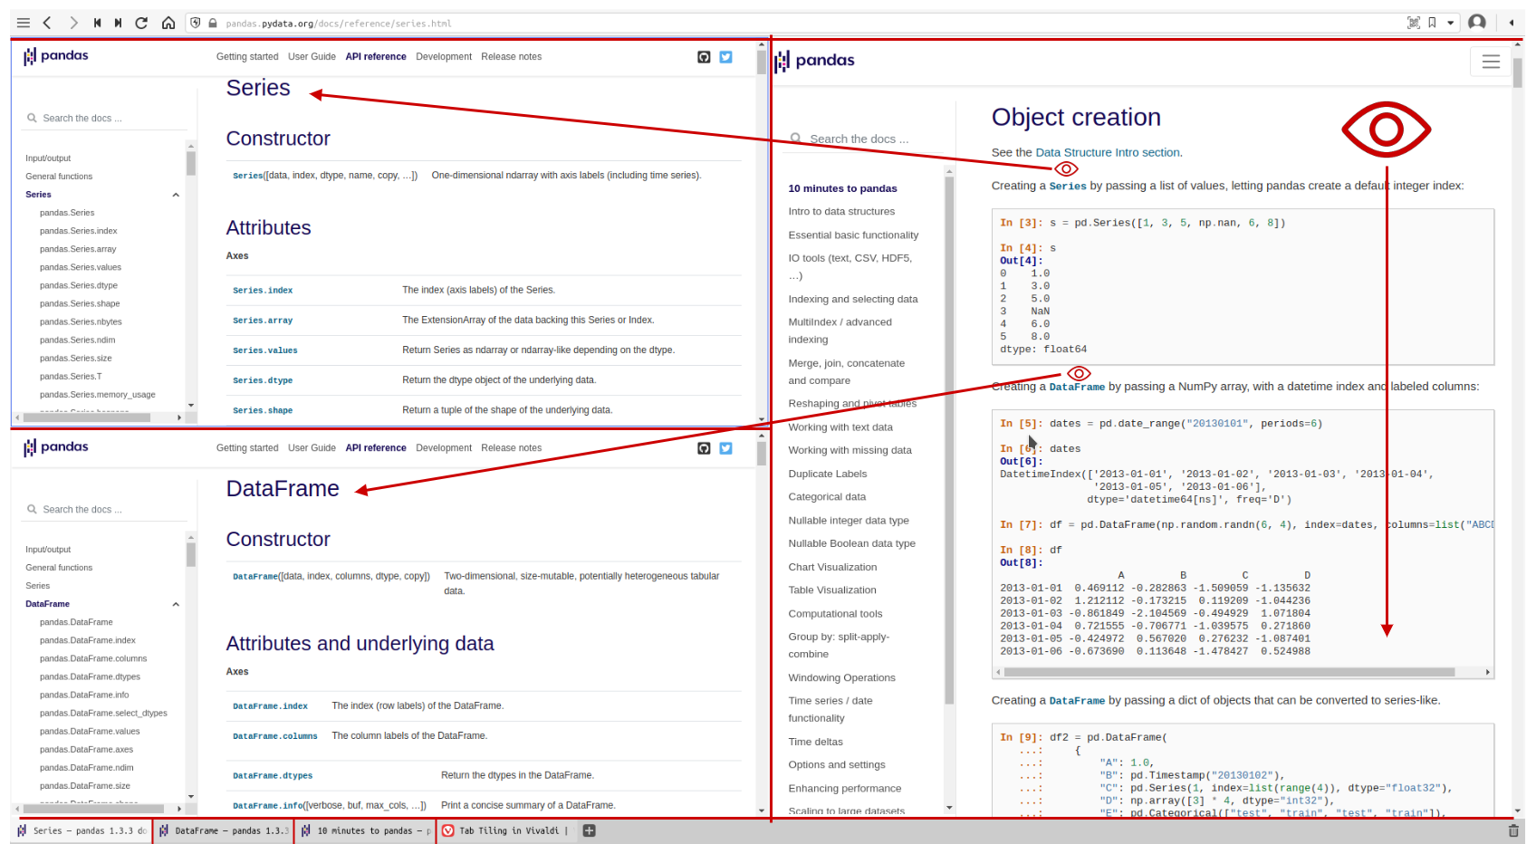Toggle side panel arrow next to the profile avatar
The width and height of the screenshot is (1536, 844).
pos(1512,23)
